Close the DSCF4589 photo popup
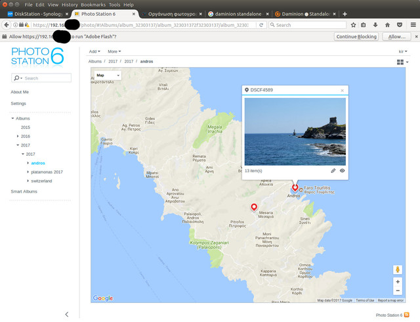Image resolution: width=420 pixels, height=322 pixels. (342, 90)
